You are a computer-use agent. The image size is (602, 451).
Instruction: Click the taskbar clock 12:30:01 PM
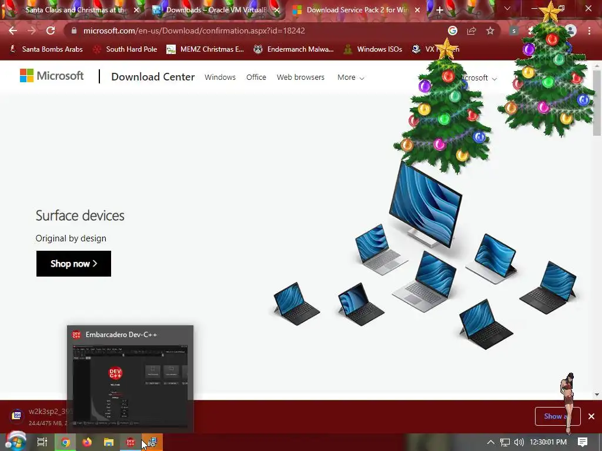[x=548, y=442]
